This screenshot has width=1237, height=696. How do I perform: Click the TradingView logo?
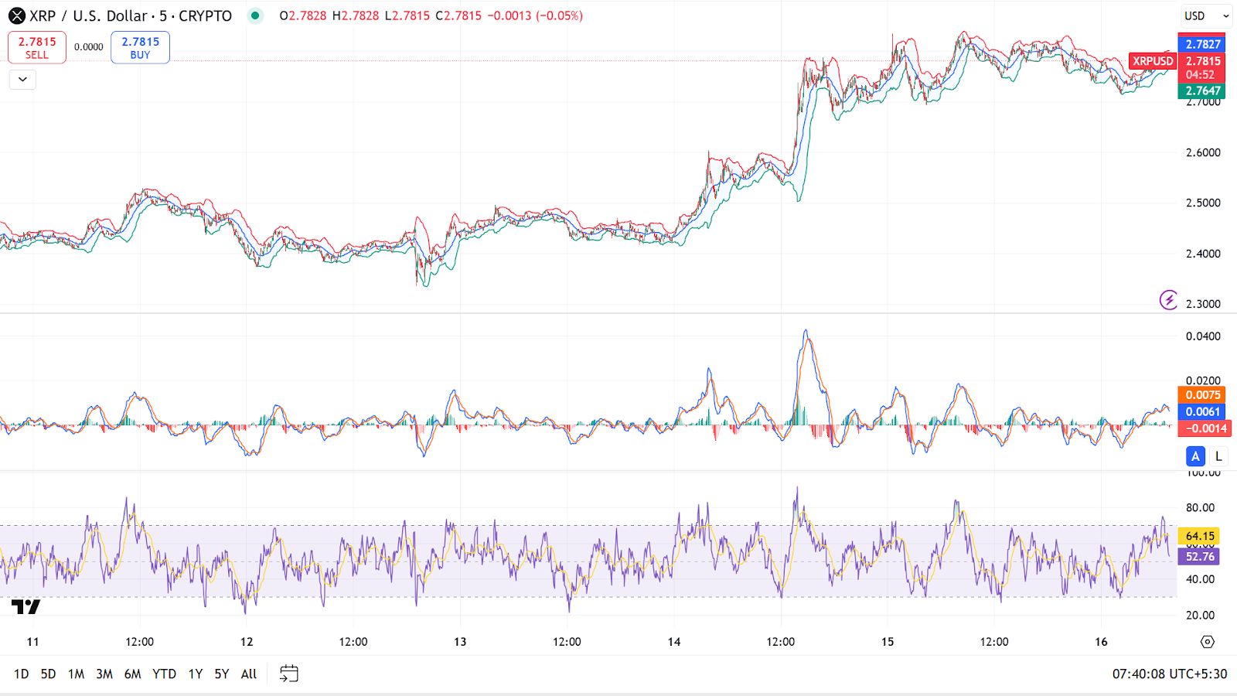26,607
